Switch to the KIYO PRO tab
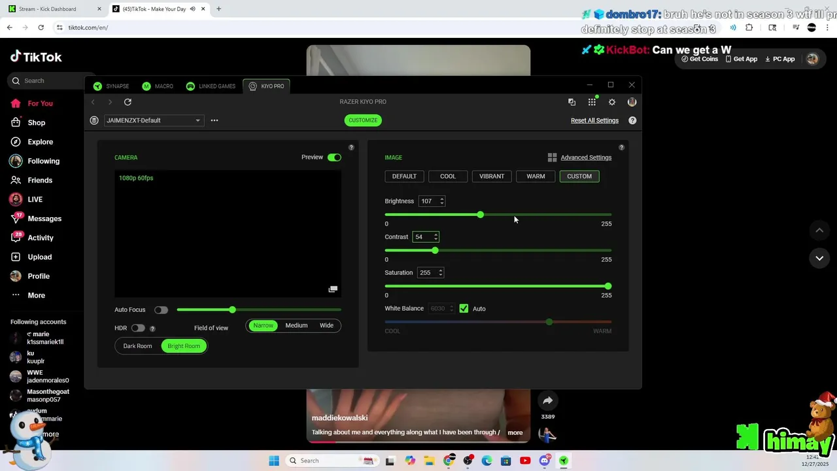This screenshot has width=837, height=471. [267, 86]
